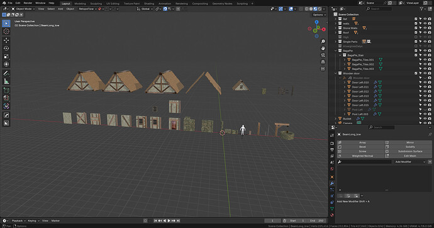Hide Door Left.012 in viewport
This screenshot has height=228, width=434.
pos(425,91)
